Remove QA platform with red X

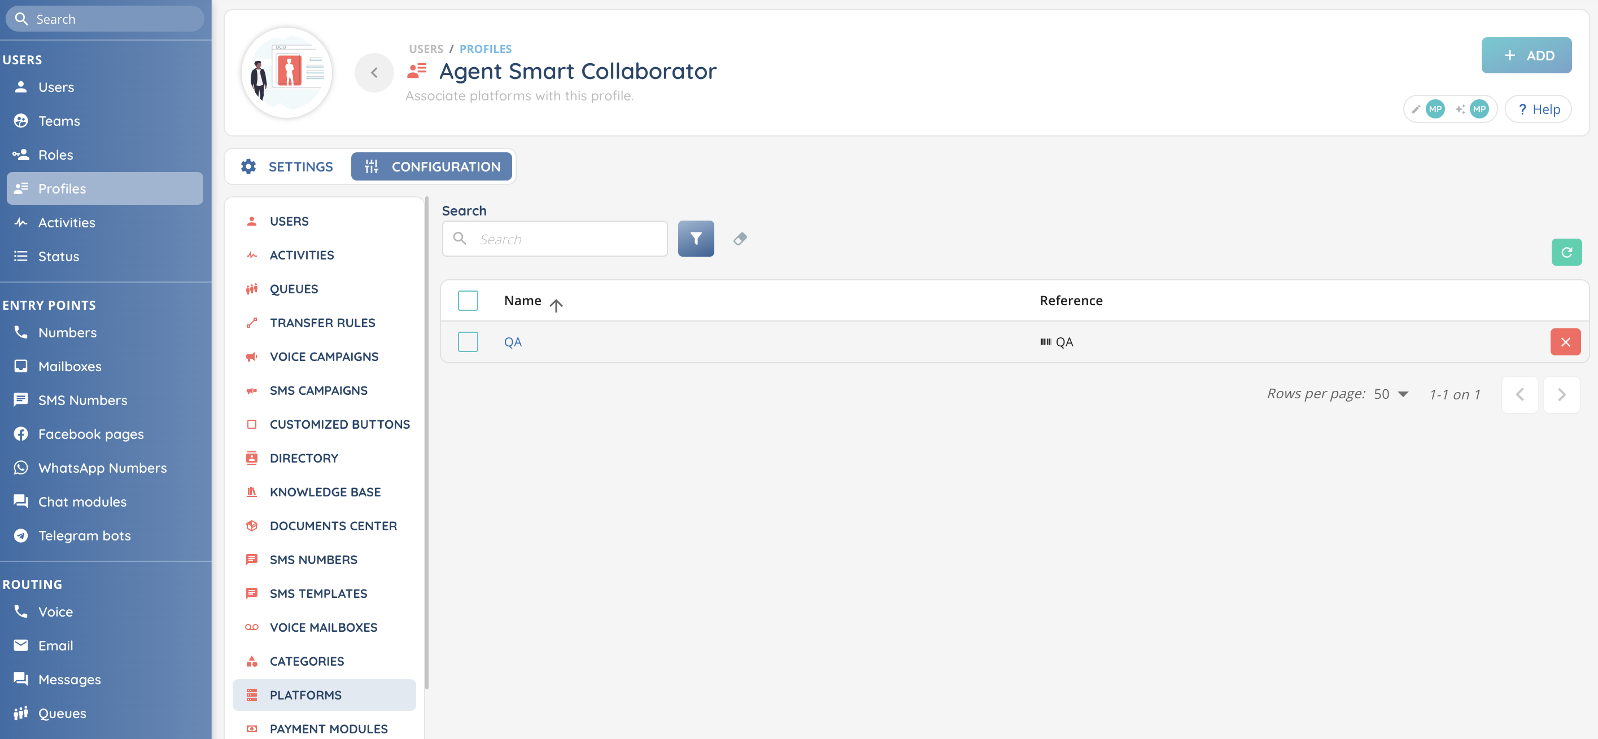[1565, 342]
